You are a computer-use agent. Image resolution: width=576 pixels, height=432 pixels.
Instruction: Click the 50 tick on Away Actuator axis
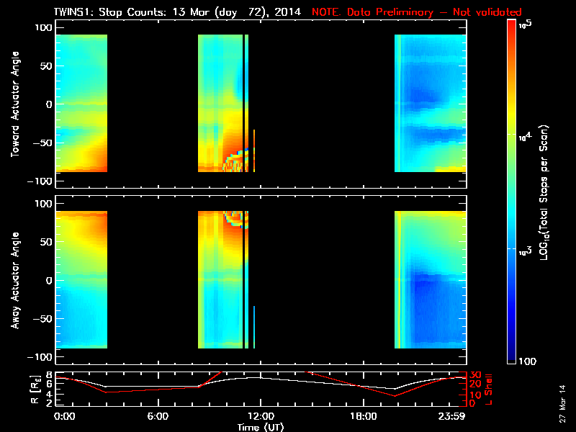click(46, 242)
